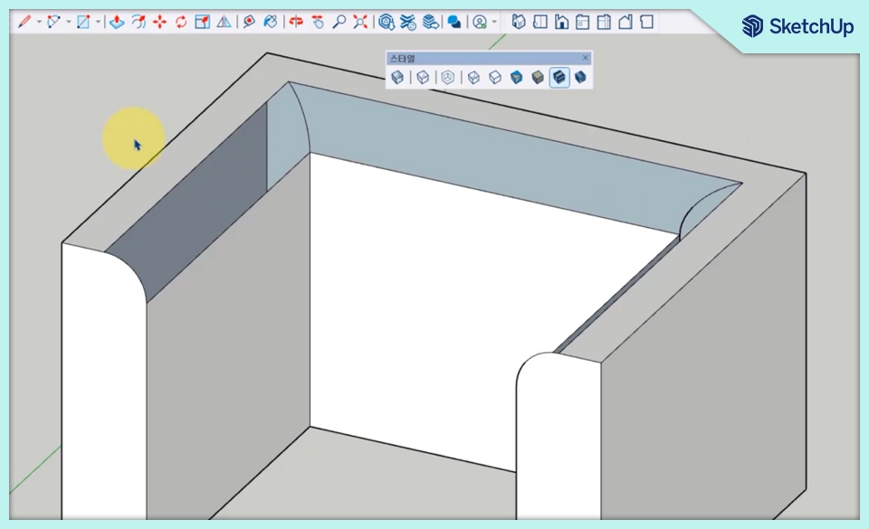Enable Monochrome face style
This screenshot has width=869, height=529.
click(x=580, y=77)
